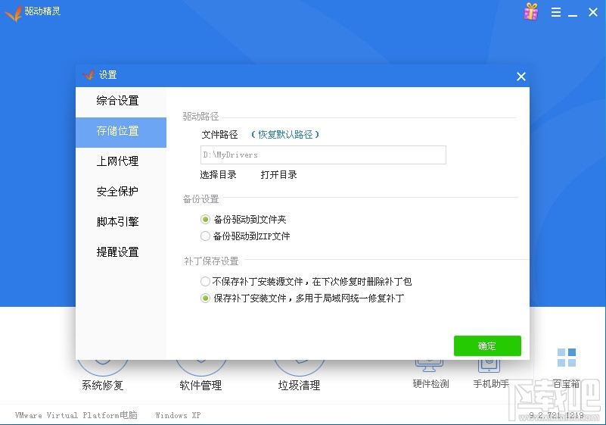Close the 设置 dialog
Screen dimensions: 606x425
point(521,77)
